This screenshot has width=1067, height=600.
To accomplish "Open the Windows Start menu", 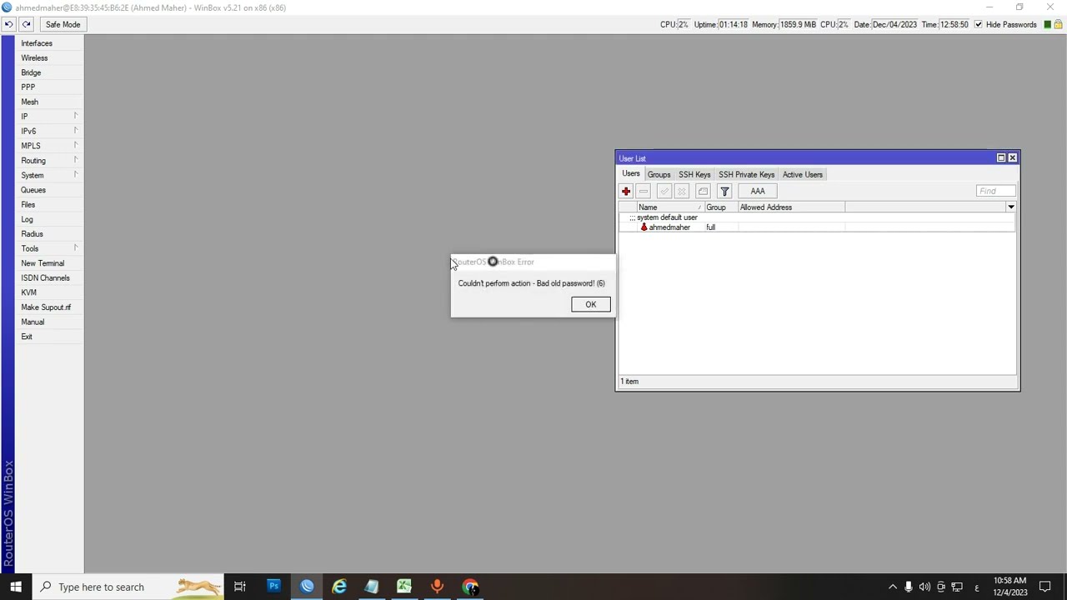I will coord(16,587).
